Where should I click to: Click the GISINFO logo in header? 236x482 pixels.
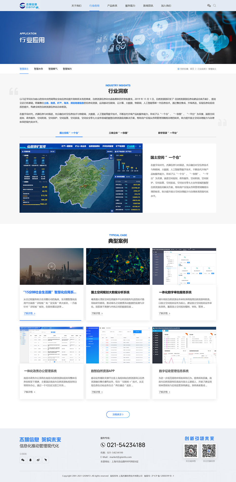pos(29,6)
